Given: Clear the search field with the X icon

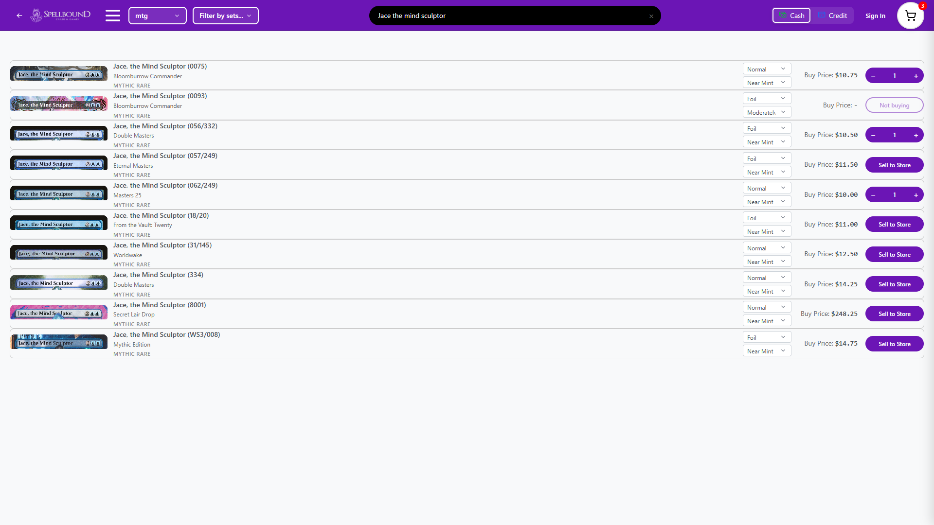Looking at the screenshot, I should pos(651,16).
